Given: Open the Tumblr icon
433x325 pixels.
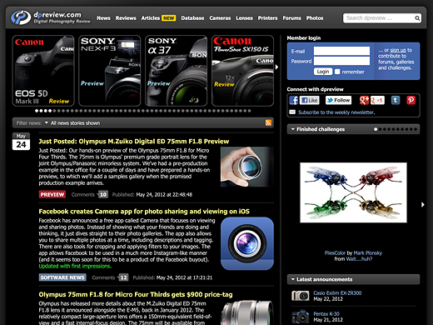Looking at the screenshot, I should 396,100.
